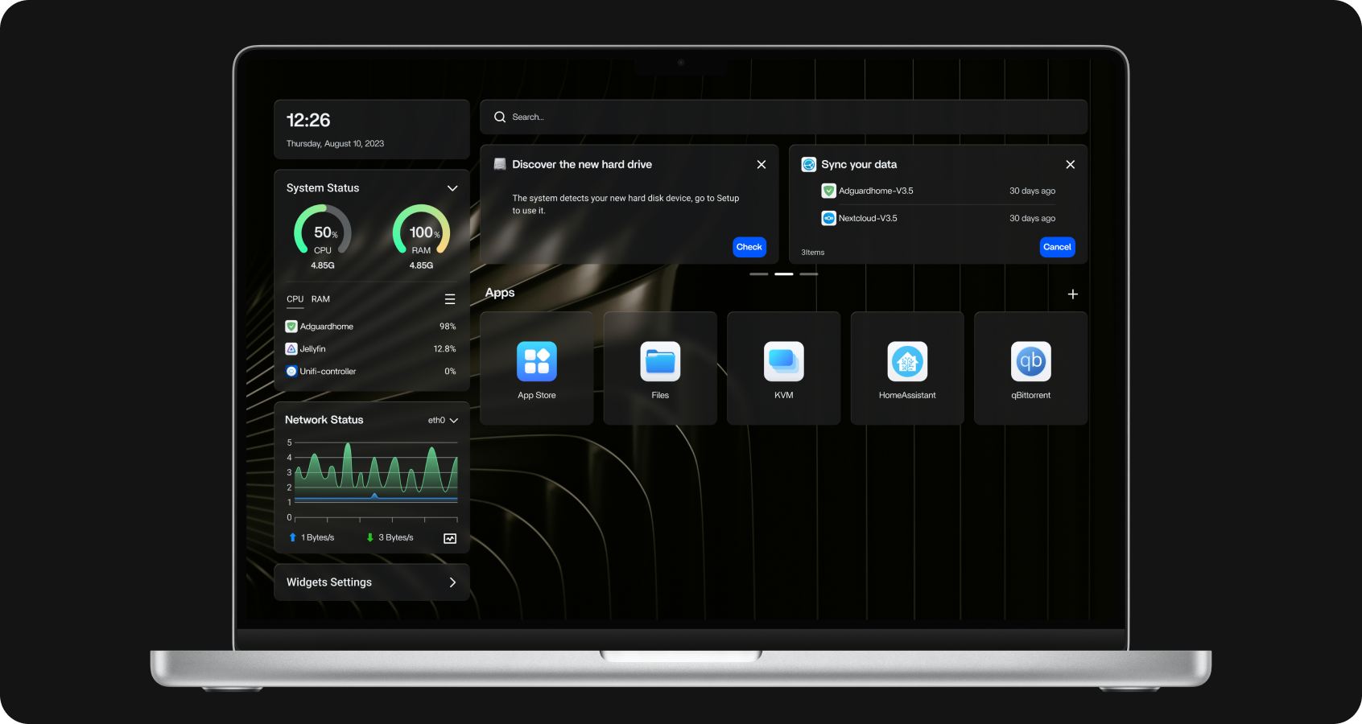Click the Unifi-controller icon
The image size is (1362, 724).
[x=291, y=371]
